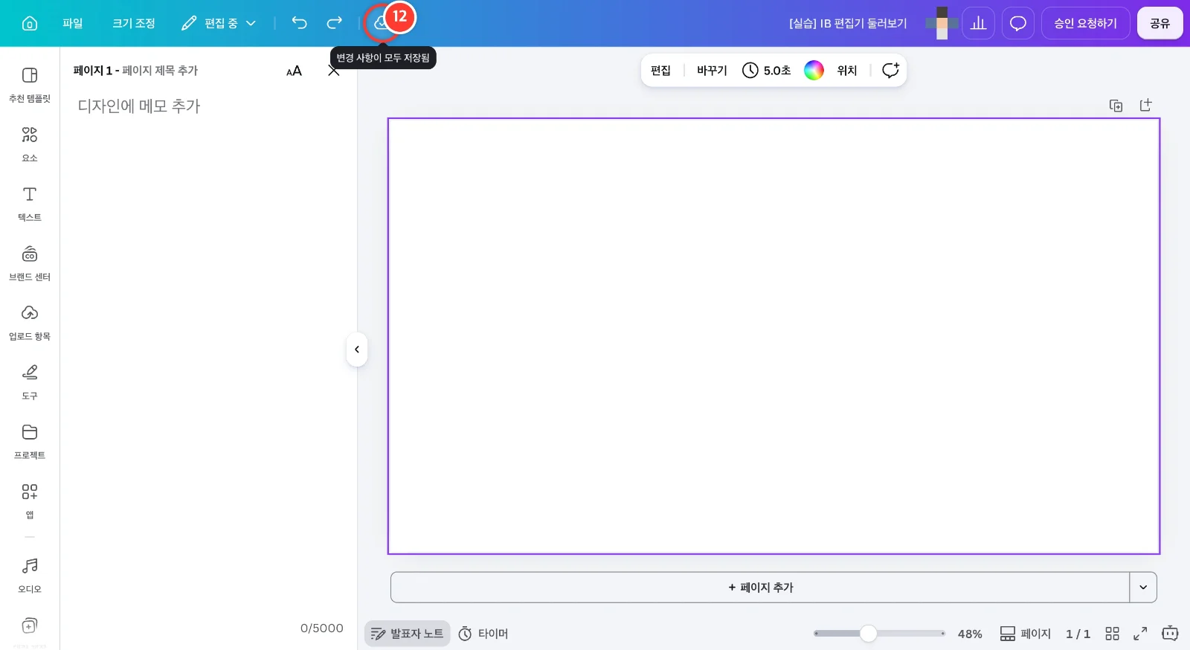Open the 파일 menu
Screen dimensions: 1190x650
73,23
